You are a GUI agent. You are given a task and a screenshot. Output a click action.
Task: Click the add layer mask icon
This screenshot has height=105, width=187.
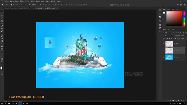173,101
